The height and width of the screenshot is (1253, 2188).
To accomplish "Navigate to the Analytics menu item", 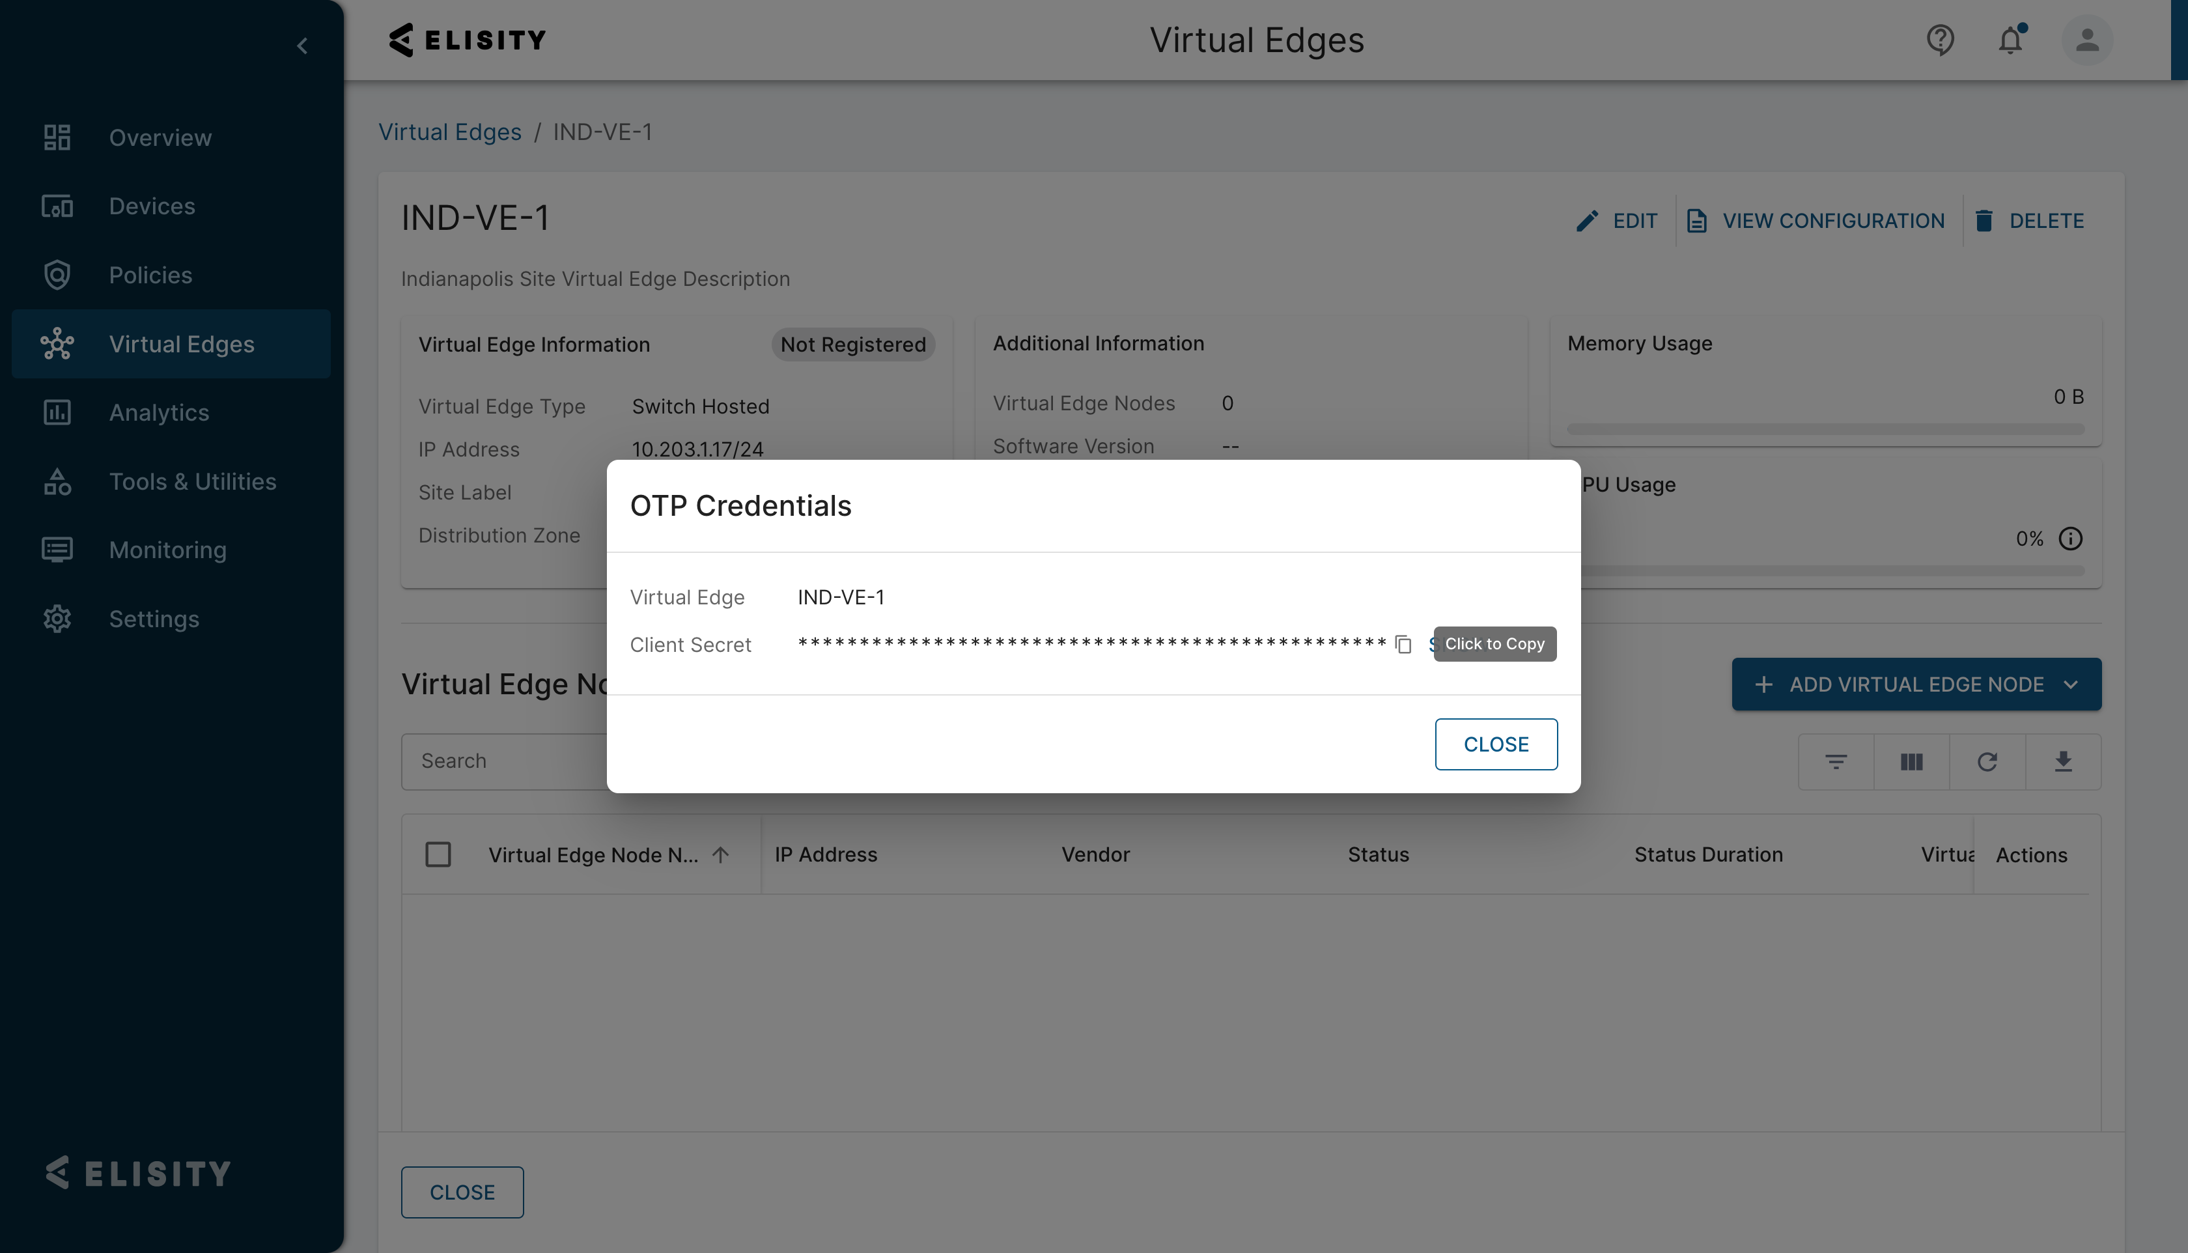I will (159, 413).
